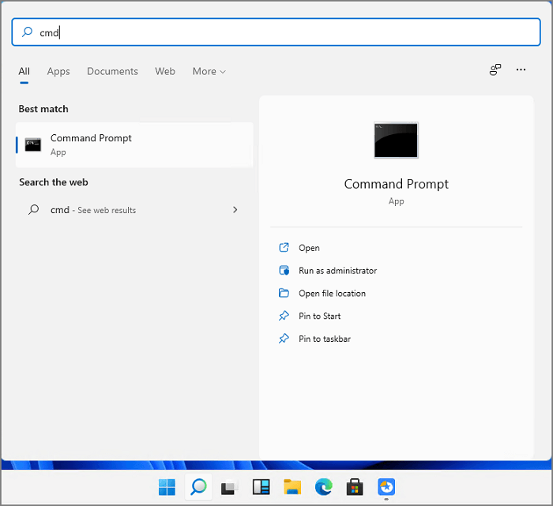Click the three-dot options icon
Viewport: 553px width, 506px height.
521,70
